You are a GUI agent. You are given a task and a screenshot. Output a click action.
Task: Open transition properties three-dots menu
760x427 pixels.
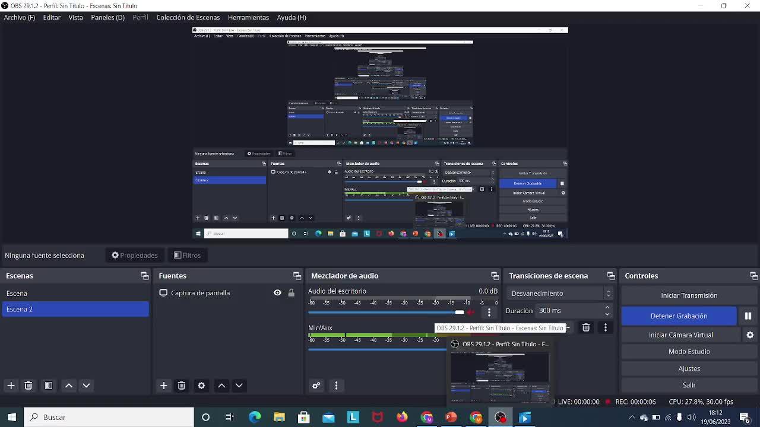[x=606, y=327]
